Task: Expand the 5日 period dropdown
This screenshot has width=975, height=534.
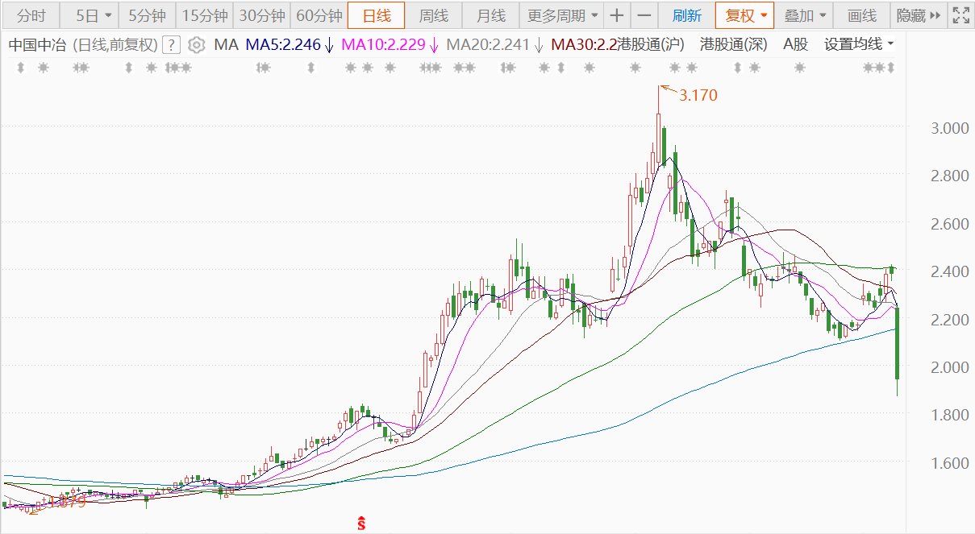Action: pyautogui.click(x=94, y=15)
